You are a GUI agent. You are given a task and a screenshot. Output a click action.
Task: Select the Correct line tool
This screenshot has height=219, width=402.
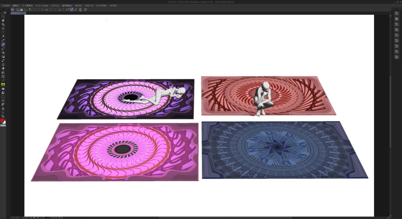(3, 117)
